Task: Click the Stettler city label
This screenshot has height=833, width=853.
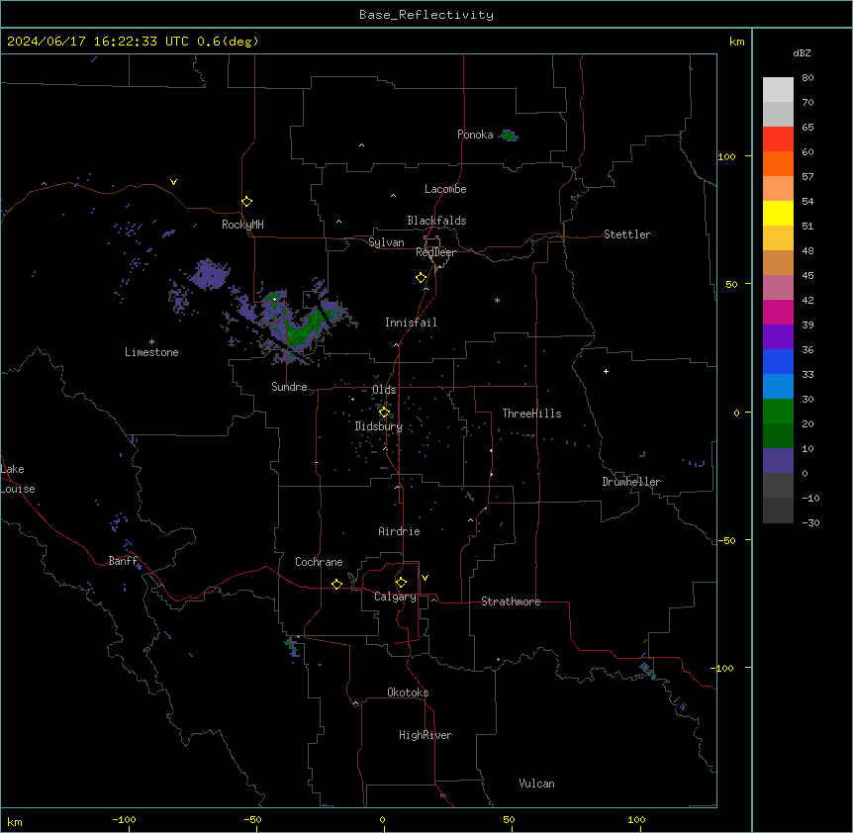Action: (x=627, y=234)
